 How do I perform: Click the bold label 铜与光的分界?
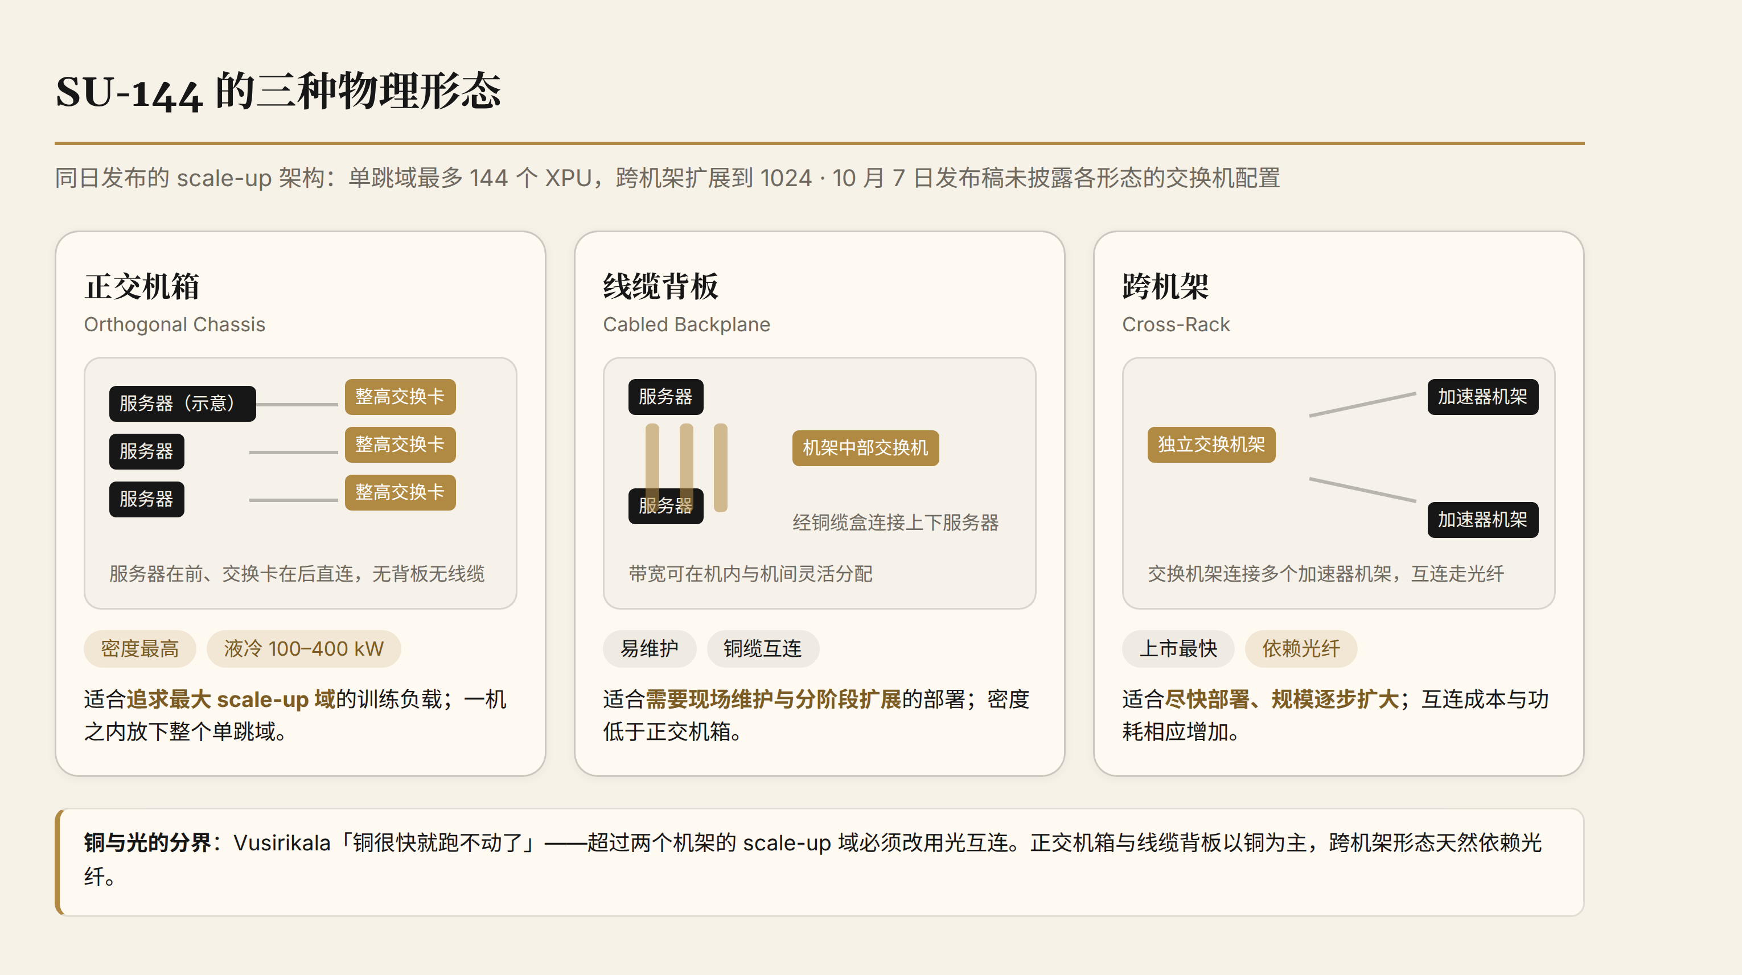pos(147,843)
